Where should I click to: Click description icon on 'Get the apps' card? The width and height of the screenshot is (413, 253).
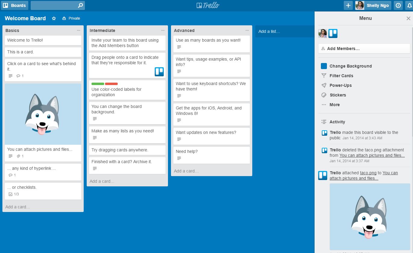tap(179, 120)
